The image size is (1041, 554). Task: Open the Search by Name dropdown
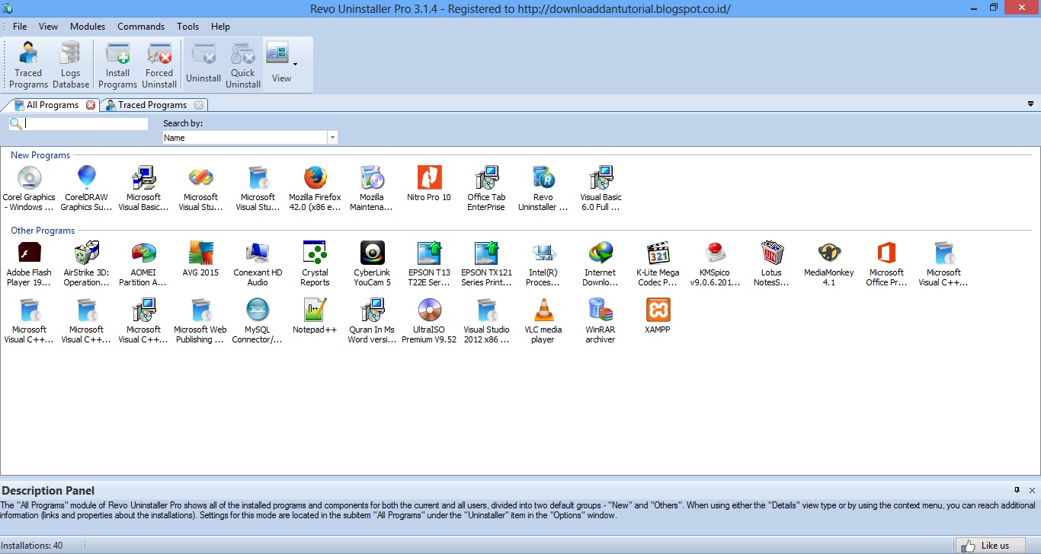(x=332, y=136)
